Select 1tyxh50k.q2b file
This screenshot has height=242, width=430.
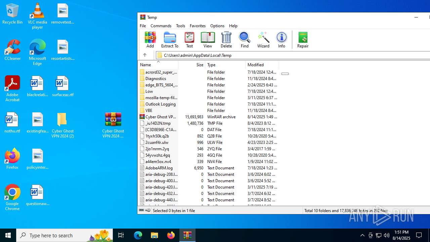coord(208,136)
